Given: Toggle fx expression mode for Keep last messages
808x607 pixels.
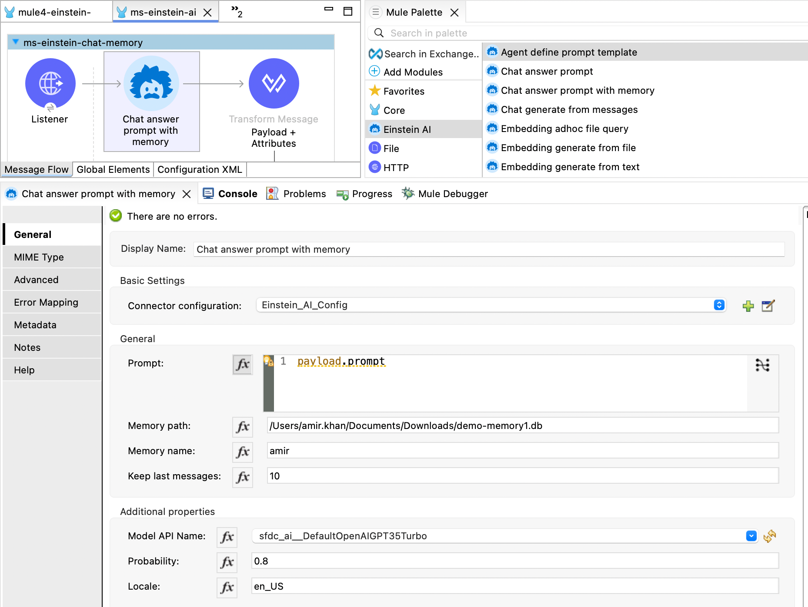Looking at the screenshot, I should [243, 477].
